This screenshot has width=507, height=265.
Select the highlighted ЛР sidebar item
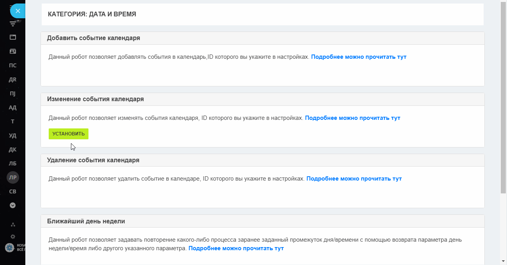(x=13, y=177)
